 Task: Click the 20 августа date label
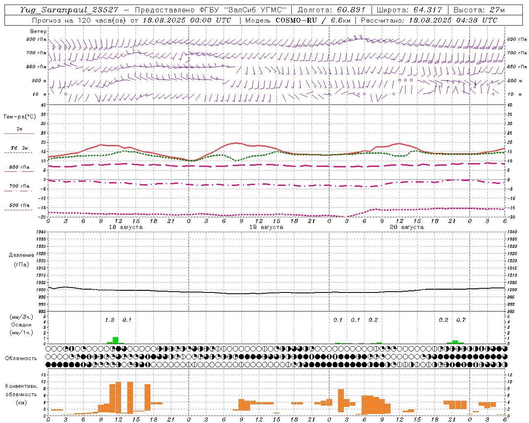(407, 227)
